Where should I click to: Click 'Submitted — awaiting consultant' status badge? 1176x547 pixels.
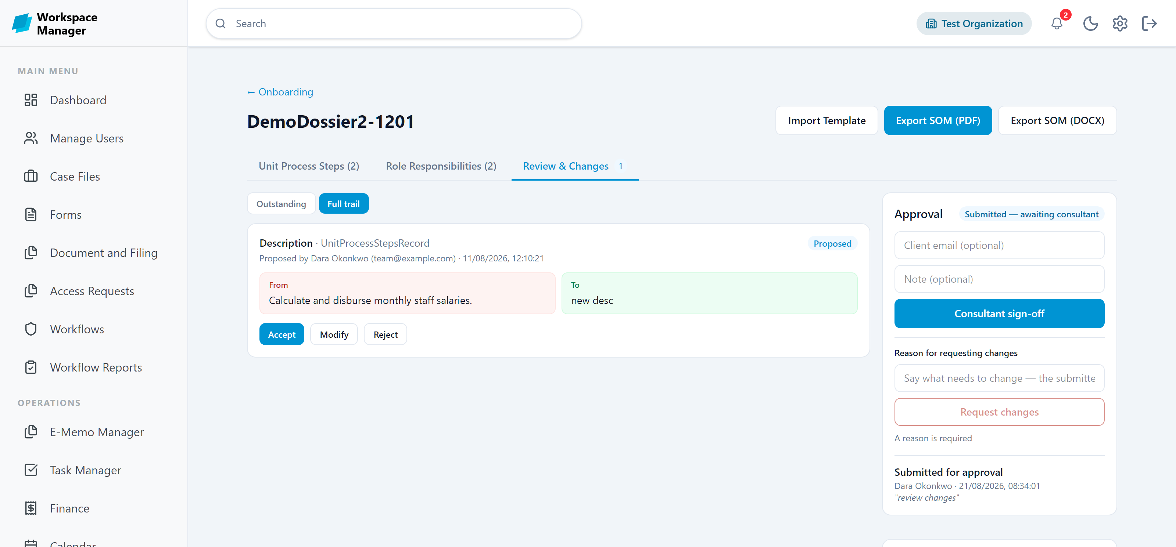(x=1031, y=214)
